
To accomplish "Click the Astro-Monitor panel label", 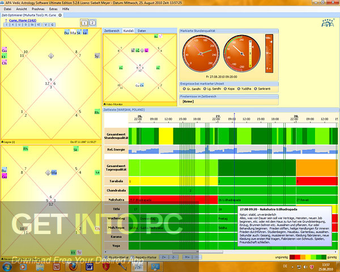I will click(x=114, y=104).
